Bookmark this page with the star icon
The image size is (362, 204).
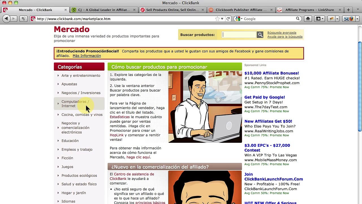217,19
